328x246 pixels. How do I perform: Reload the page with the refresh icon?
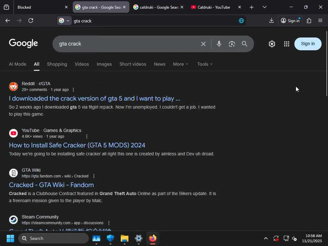click(31, 20)
